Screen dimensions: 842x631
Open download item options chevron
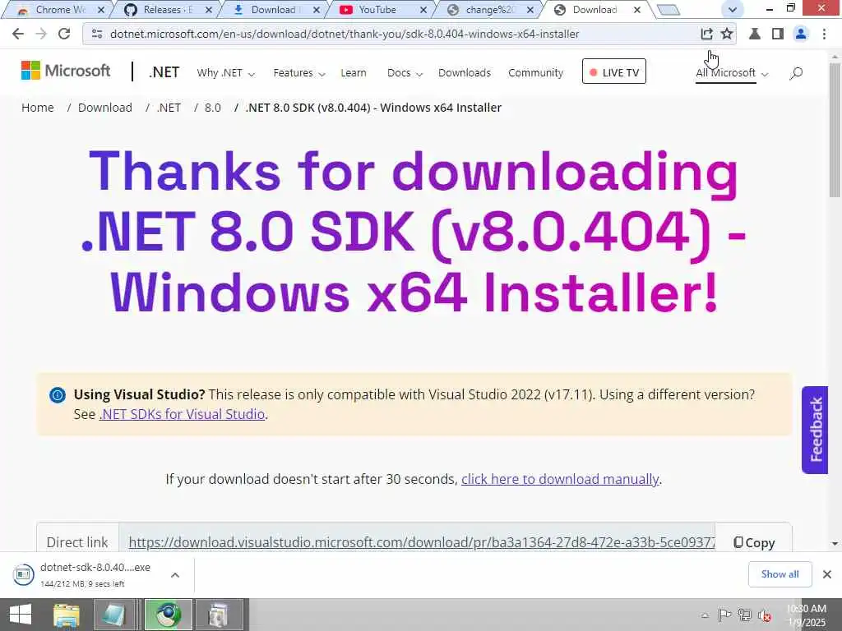tap(175, 574)
